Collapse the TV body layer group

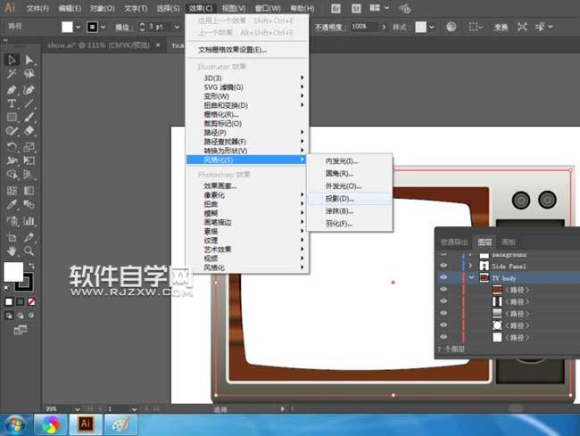click(x=472, y=278)
